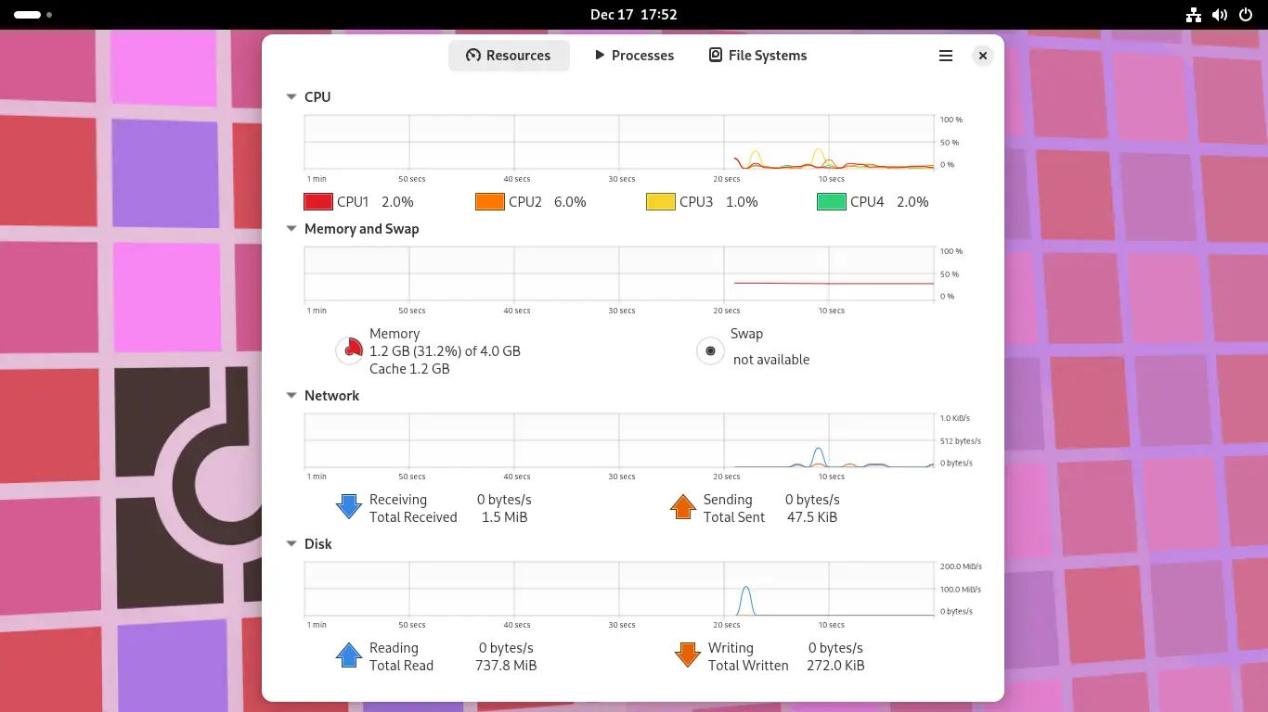Click the memory usage pie chart icon
The height and width of the screenshot is (712, 1268).
(349, 350)
